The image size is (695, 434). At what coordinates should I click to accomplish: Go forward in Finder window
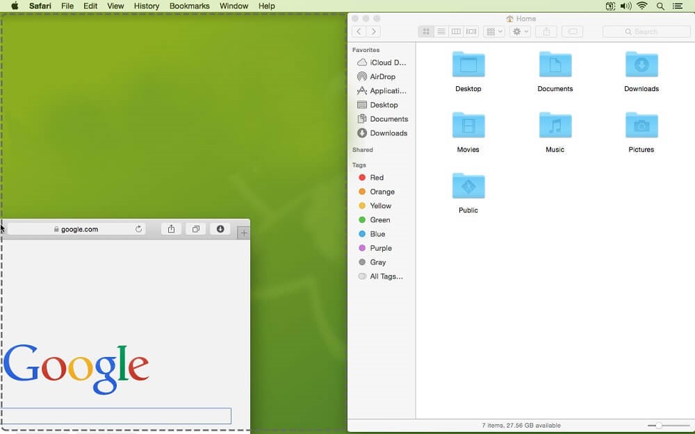pos(374,31)
